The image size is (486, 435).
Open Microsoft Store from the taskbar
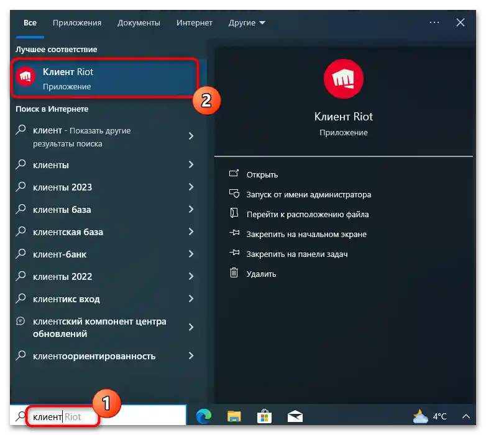click(264, 416)
